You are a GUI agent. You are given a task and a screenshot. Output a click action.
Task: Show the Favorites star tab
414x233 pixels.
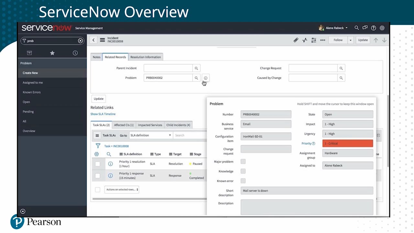pyautogui.click(x=52, y=53)
